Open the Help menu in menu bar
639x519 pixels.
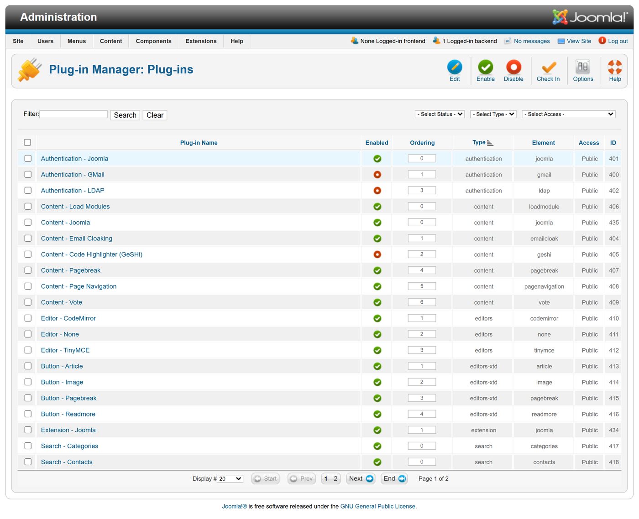[x=237, y=41]
